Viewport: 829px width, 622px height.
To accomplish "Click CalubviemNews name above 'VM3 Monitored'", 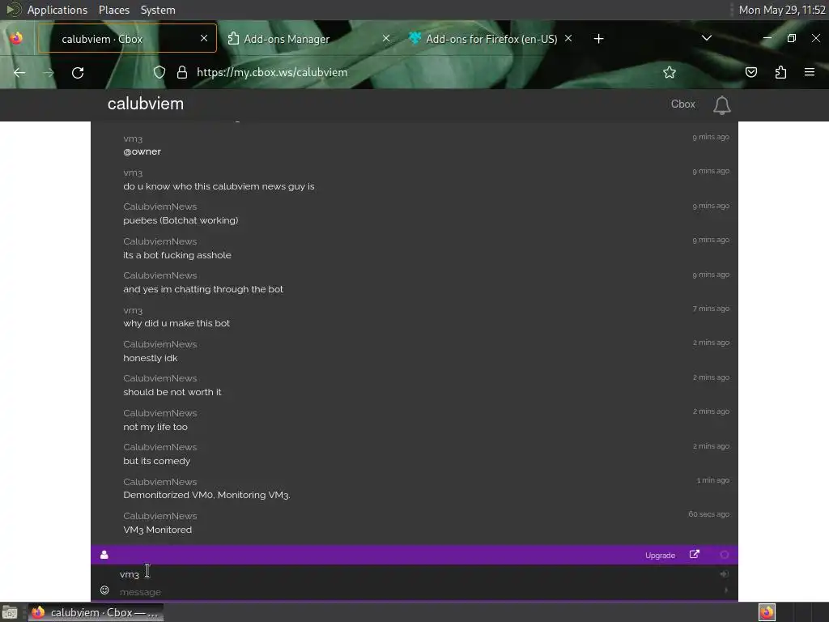I will (160, 516).
